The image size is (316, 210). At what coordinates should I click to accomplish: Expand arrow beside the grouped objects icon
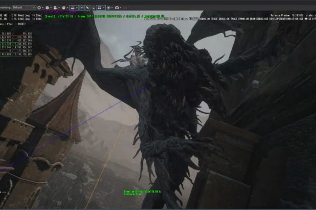104,8
